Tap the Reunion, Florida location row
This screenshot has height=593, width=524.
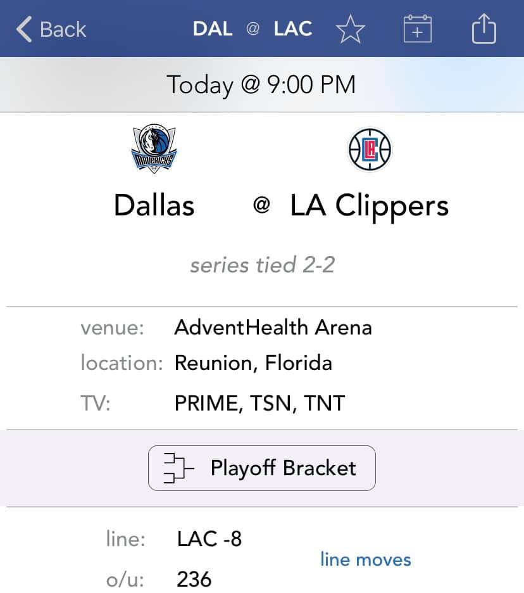(x=262, y=363)
